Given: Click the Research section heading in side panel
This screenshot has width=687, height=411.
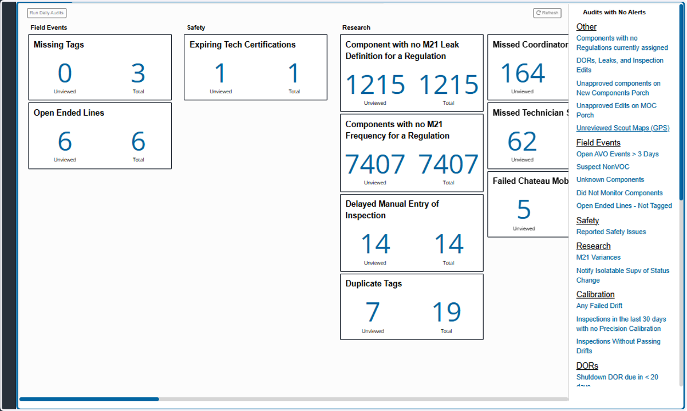Looking at the screenshot, I should (x=594, y=246).
